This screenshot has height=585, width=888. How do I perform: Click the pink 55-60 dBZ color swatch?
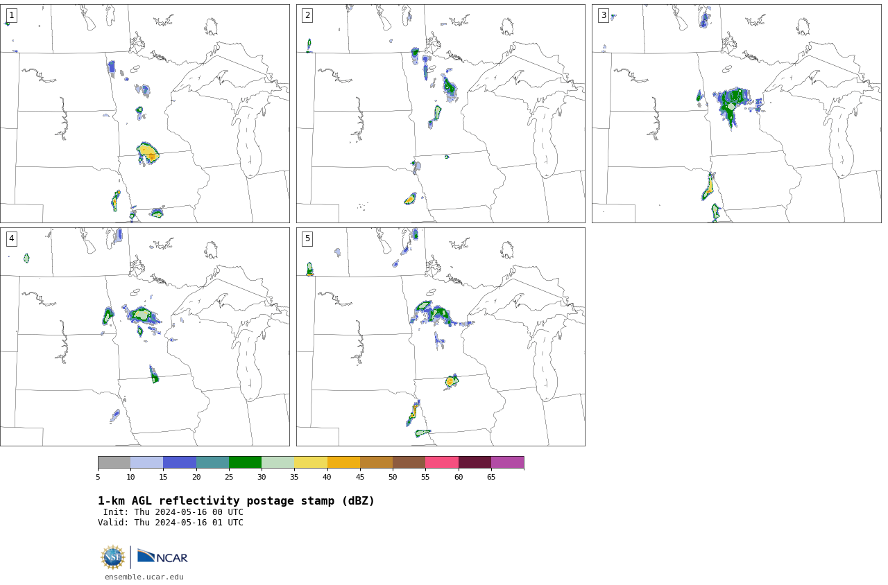[442, 462]
